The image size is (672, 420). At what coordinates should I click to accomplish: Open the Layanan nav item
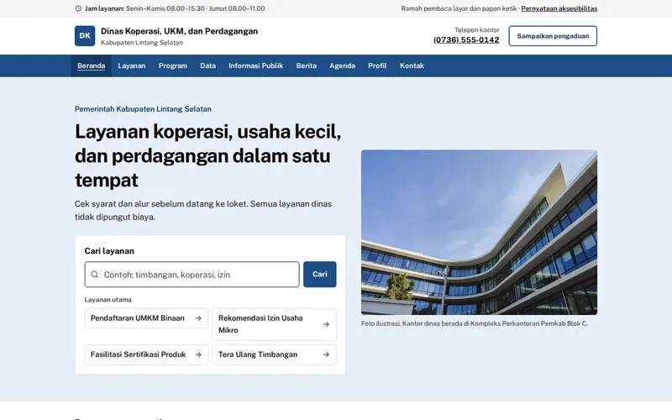pyautogui.click(x=132, y=66)
